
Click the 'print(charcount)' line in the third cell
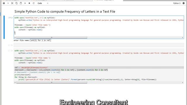tap(22, 75)
